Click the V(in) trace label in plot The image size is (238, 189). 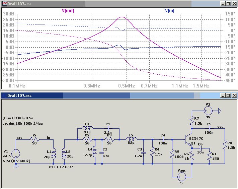click(x=169, y=11)
